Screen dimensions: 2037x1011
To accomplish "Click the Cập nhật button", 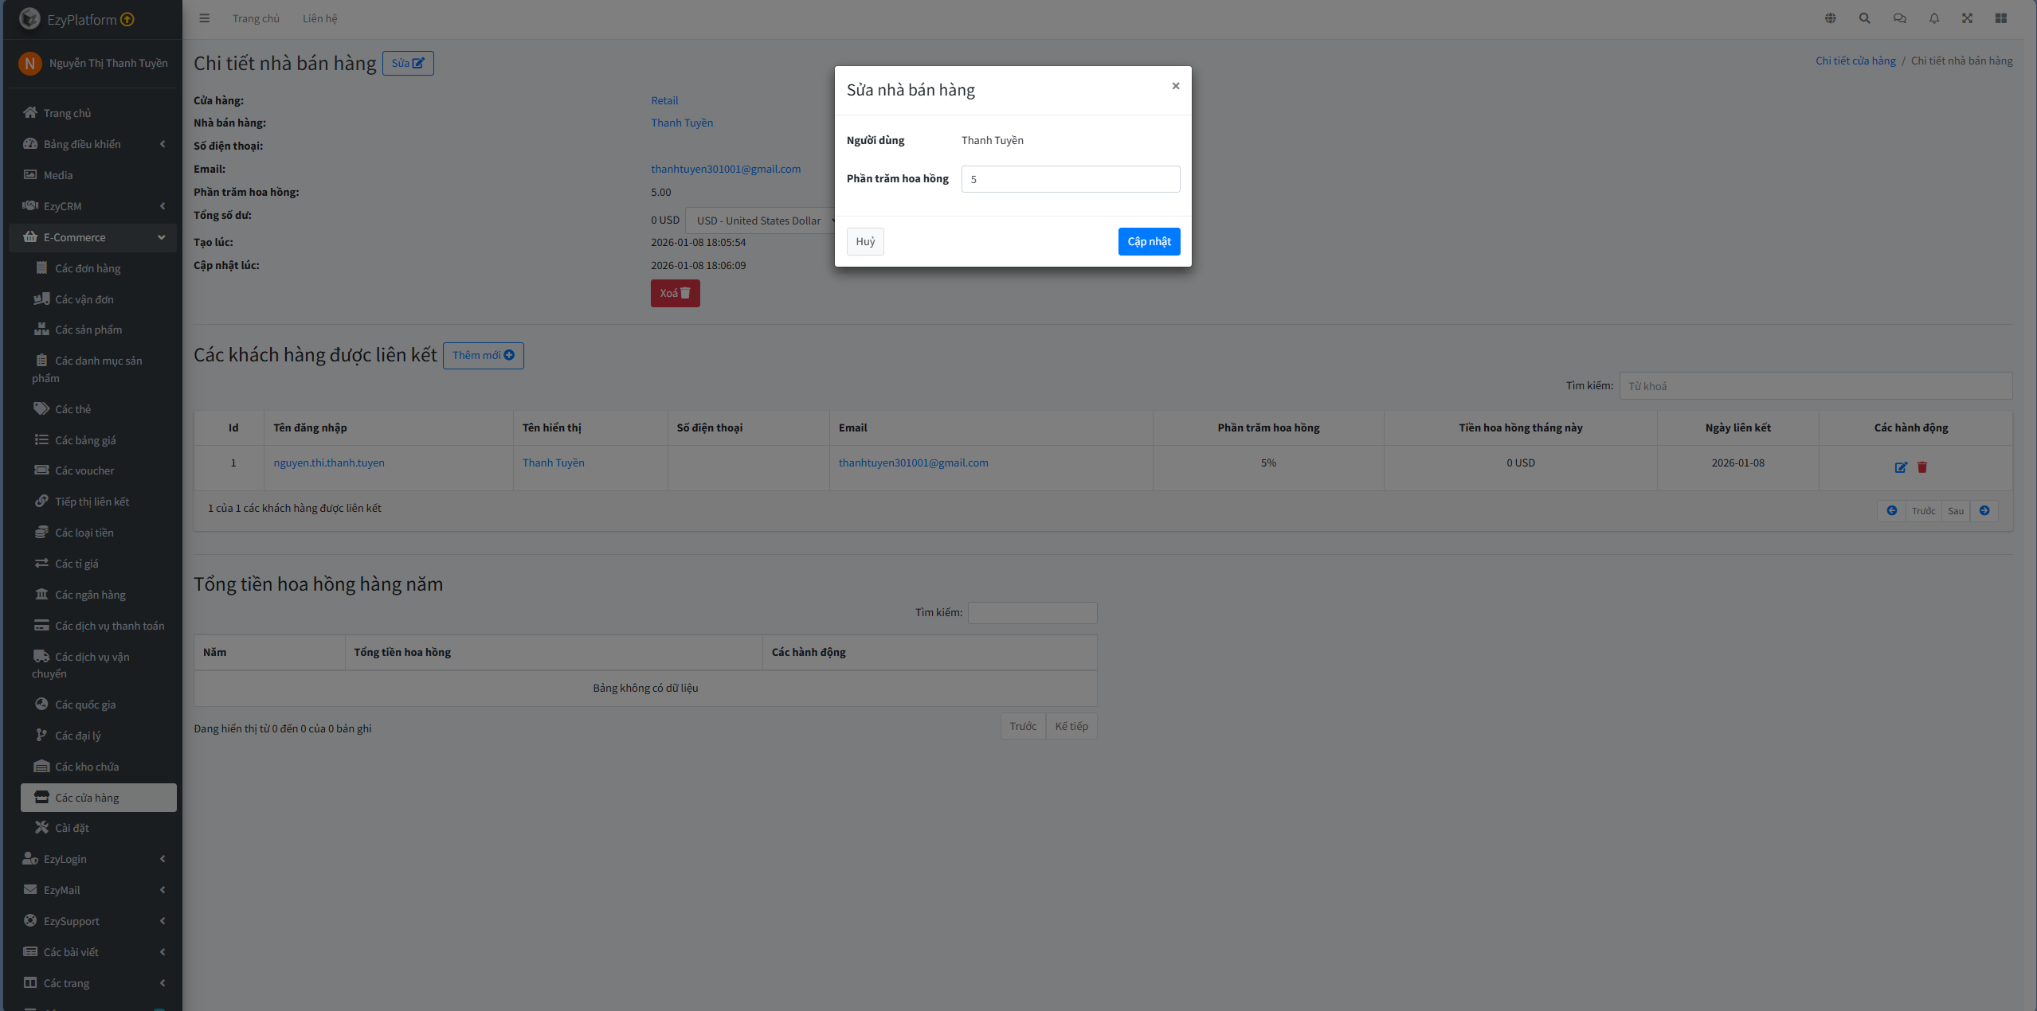I will coord(1148,241).
